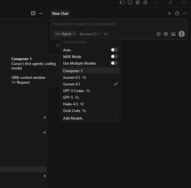The width and height of the screenshot is (191, 188).
Task: Choose Haiku 4.5 from model list
Action: point(91,104)
